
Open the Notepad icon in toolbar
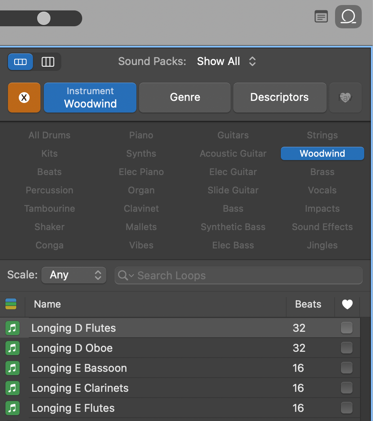coord(320,17)
